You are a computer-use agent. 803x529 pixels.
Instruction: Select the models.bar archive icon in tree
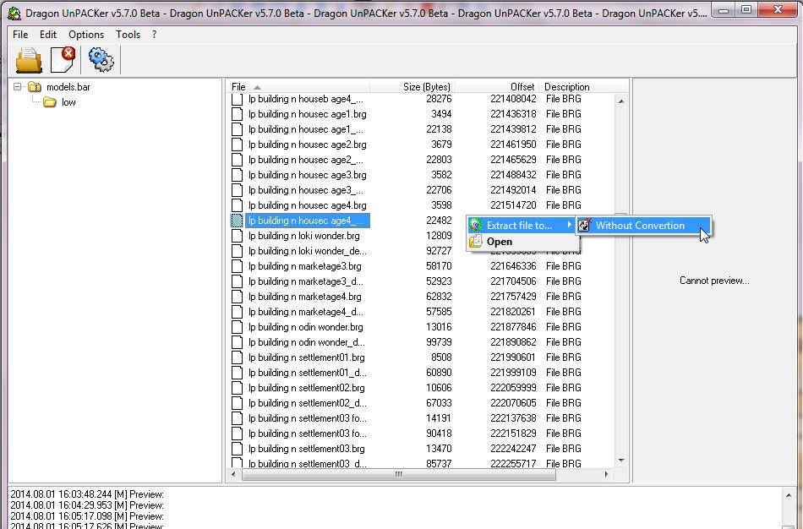pos(35,87)
